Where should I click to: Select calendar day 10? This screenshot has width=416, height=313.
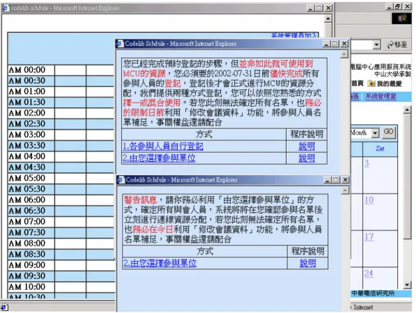pyautogui.click(x=369, y=200)
